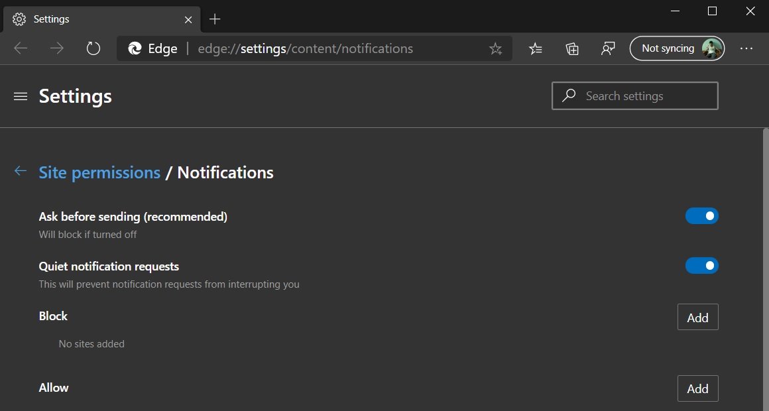
Task: Add a site to the Allow list
Action: click(x=697, y=388)
